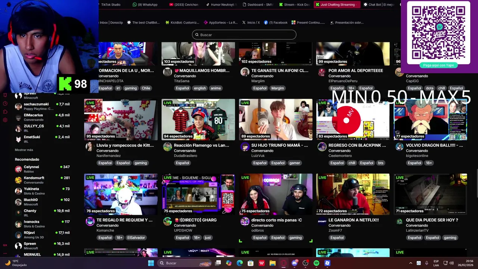478x269 pixels.
Task: Open Opera GX sidebar extensions cube icon
Action: (5, 112)
